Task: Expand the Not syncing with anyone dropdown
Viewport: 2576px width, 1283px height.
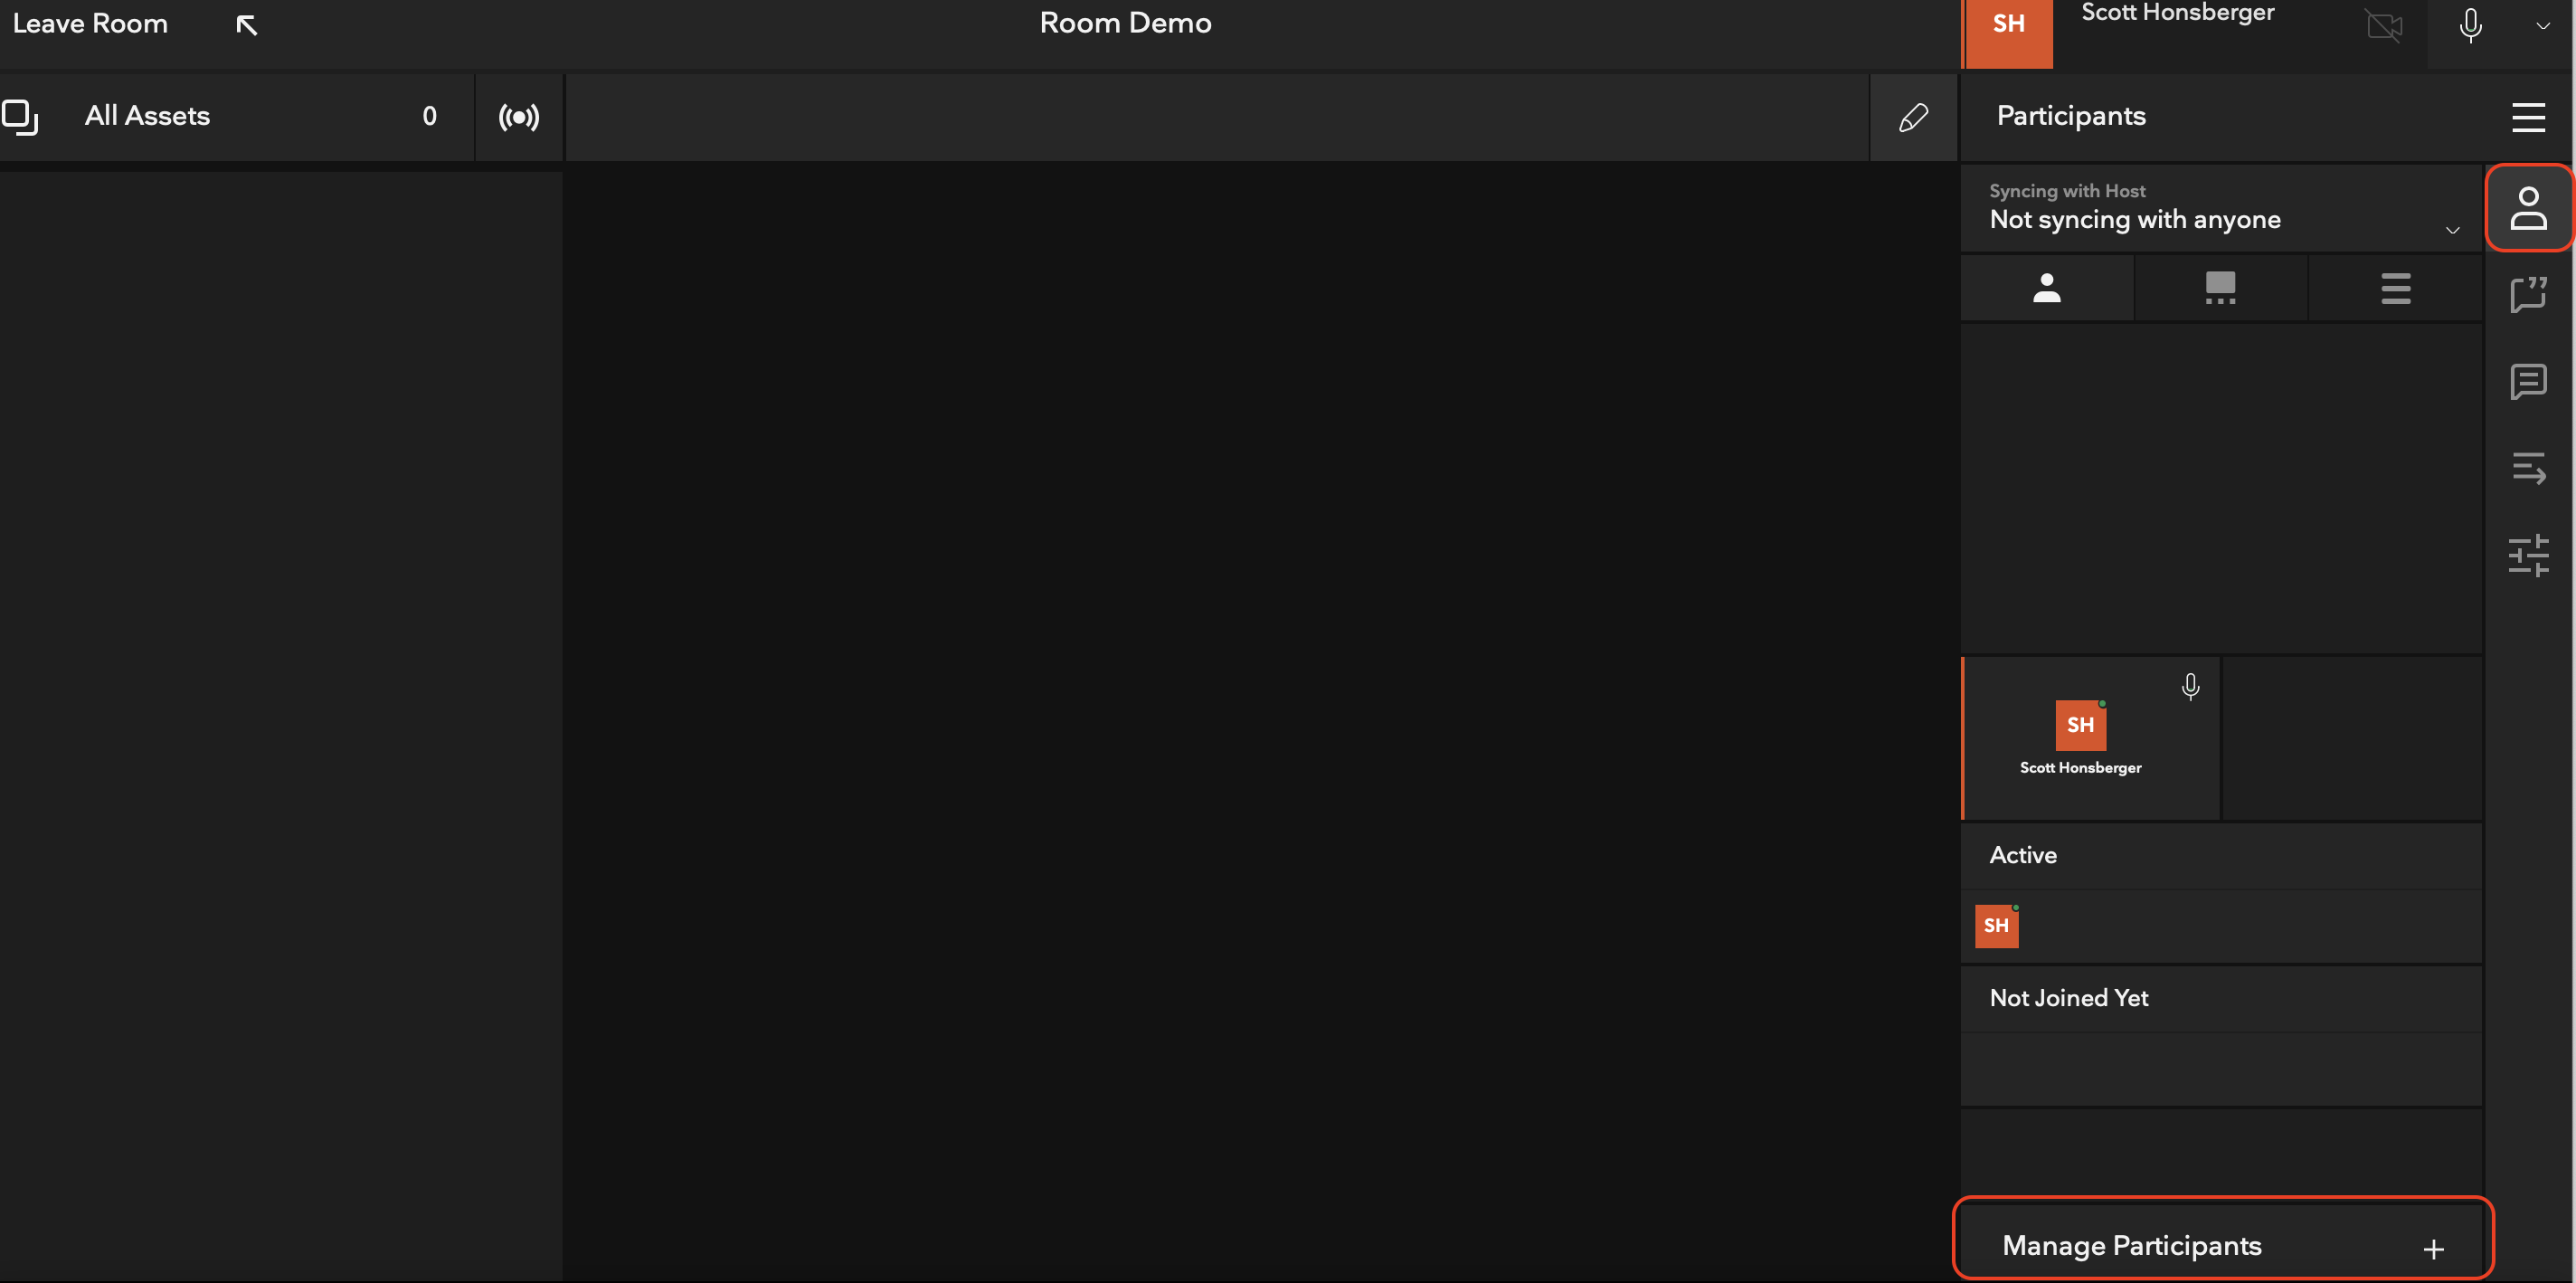Action: pos(2452,231)
